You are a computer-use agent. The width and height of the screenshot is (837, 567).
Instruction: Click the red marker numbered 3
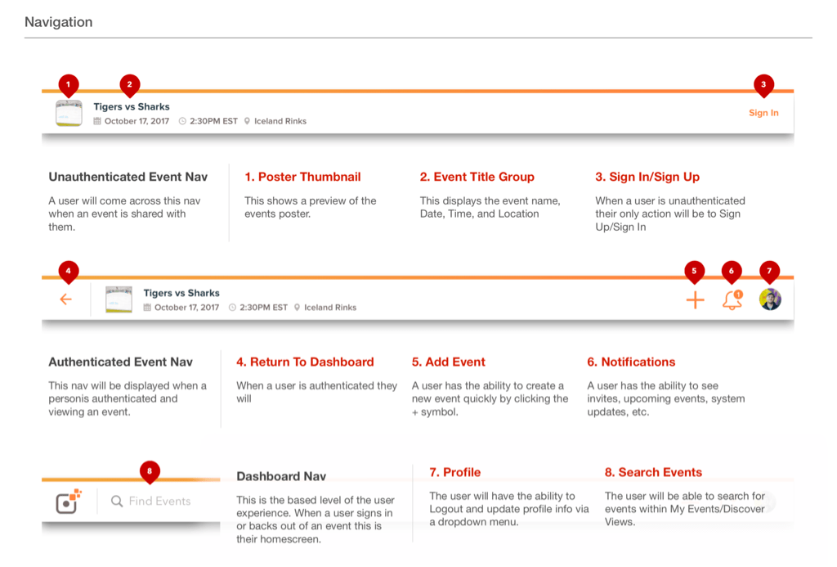pos(763,84)
